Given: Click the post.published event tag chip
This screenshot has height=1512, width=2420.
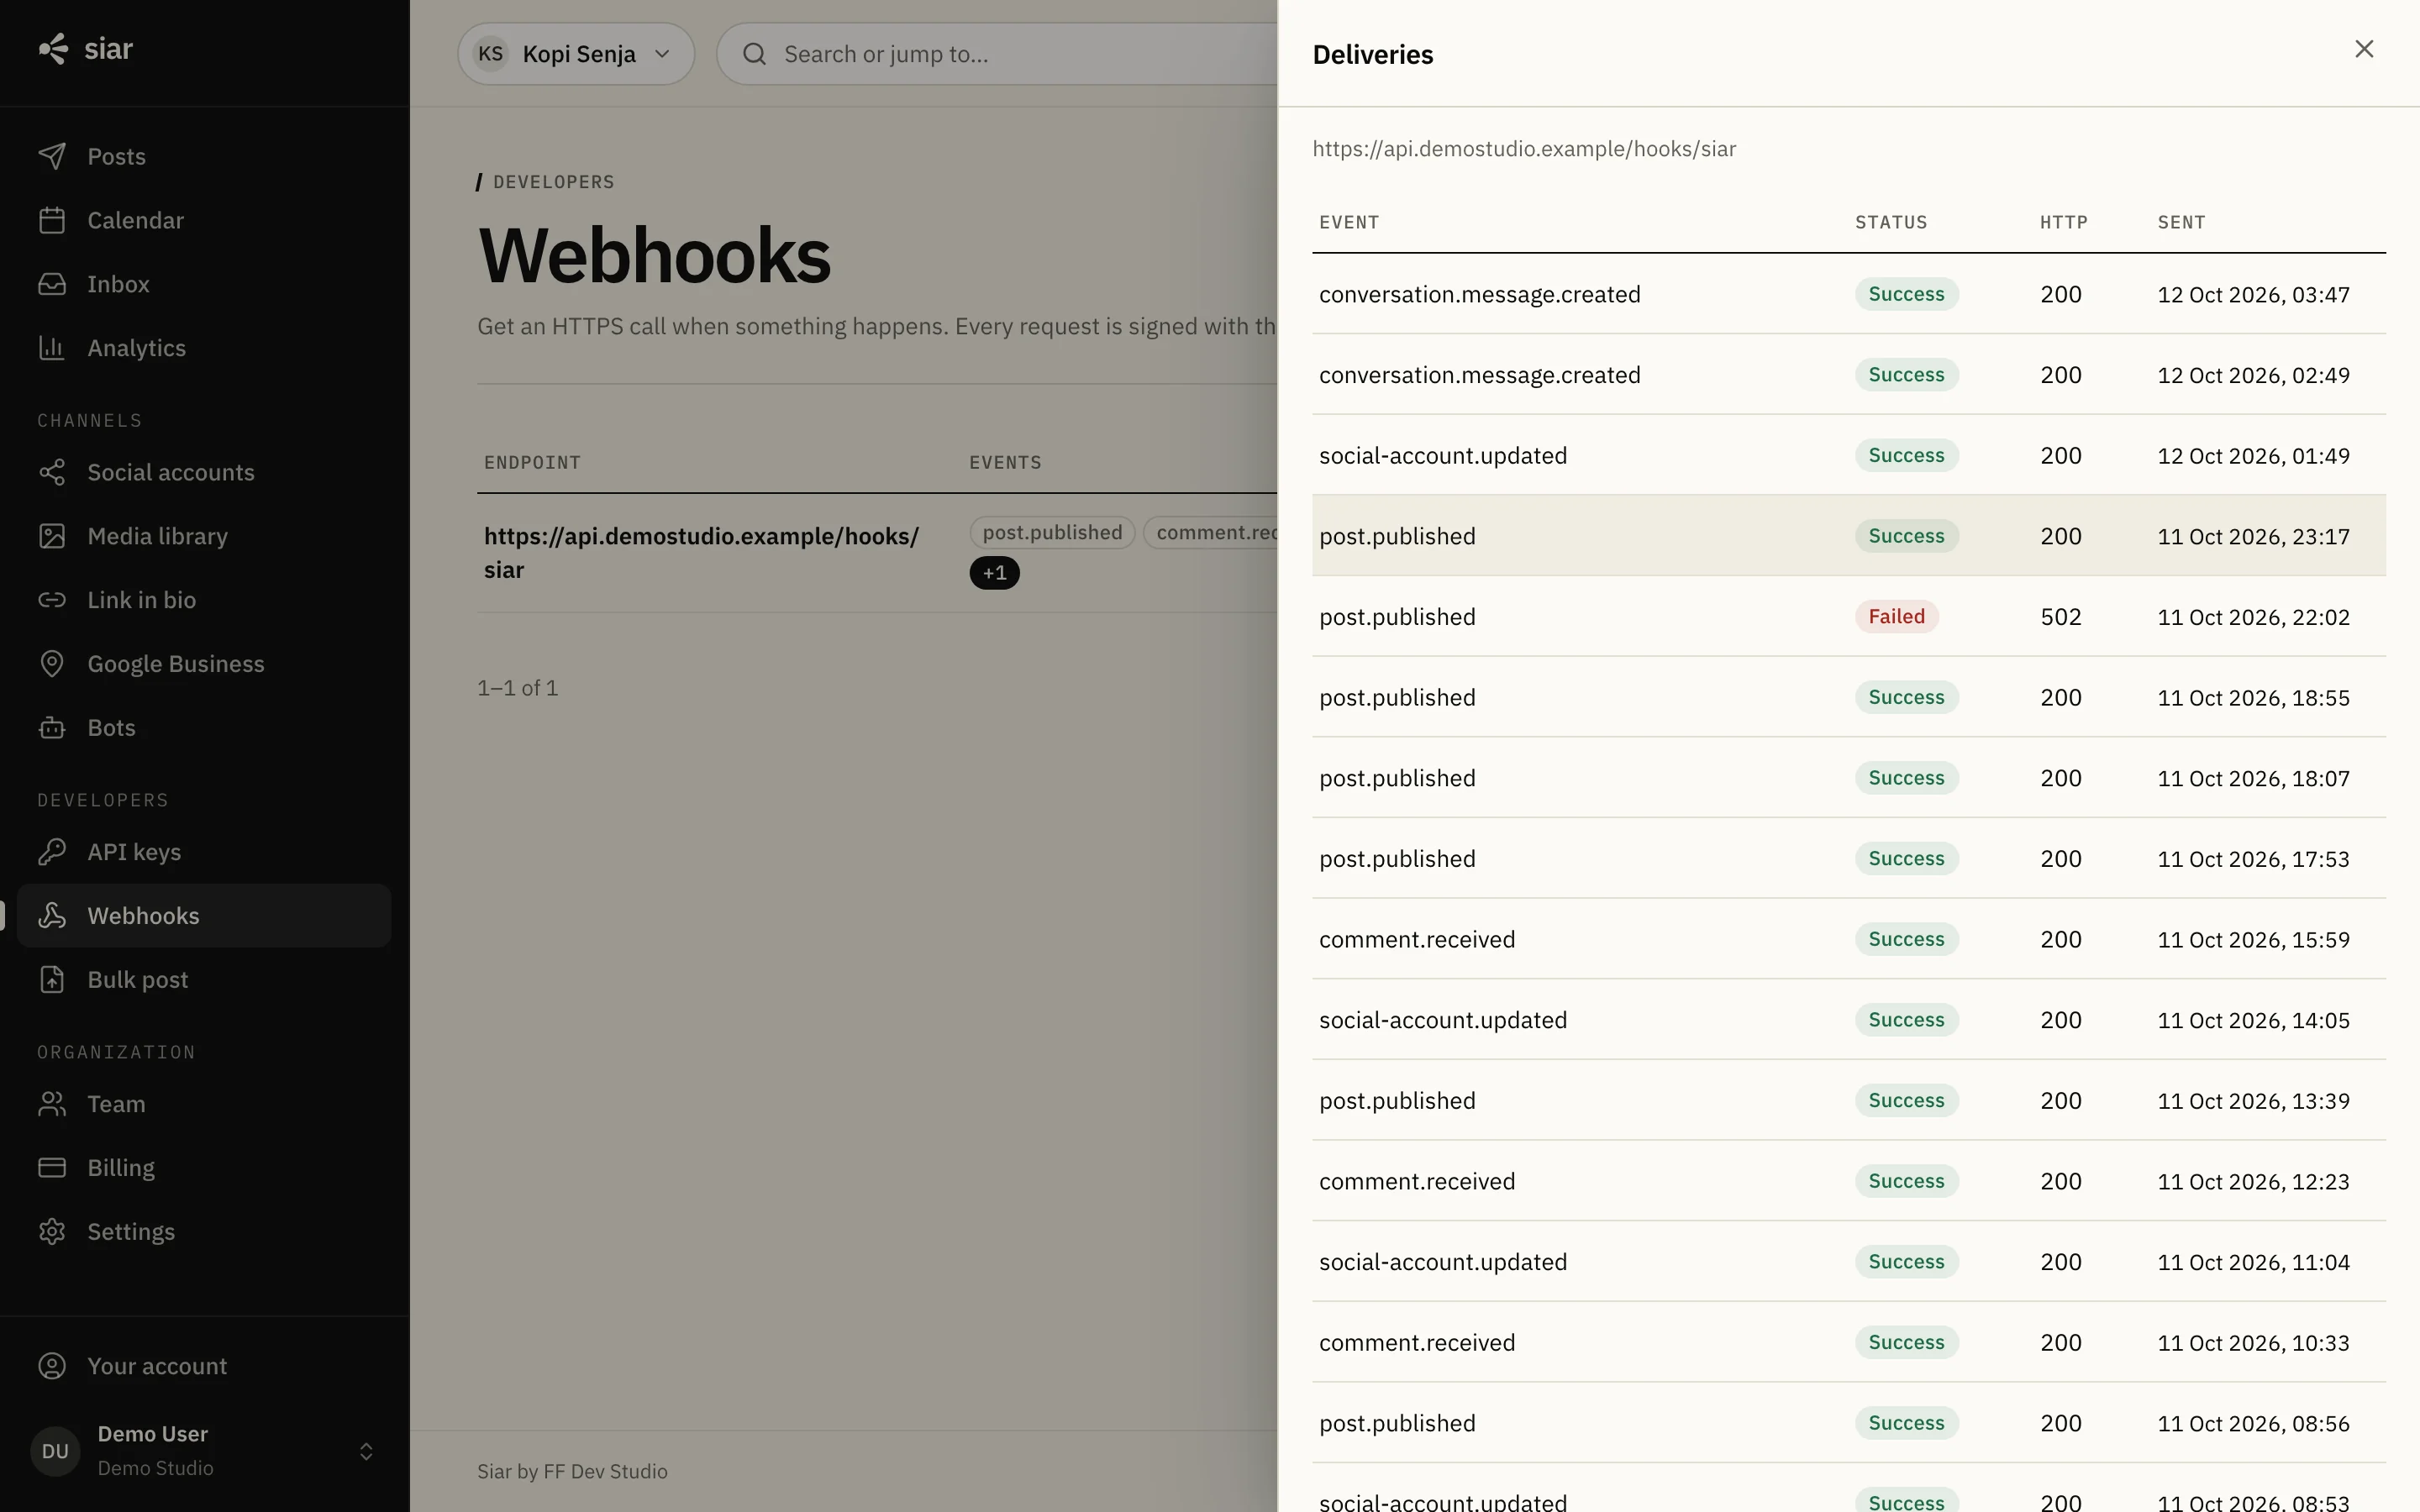Looking at the screenshot, I should (x=1052, y=532).
